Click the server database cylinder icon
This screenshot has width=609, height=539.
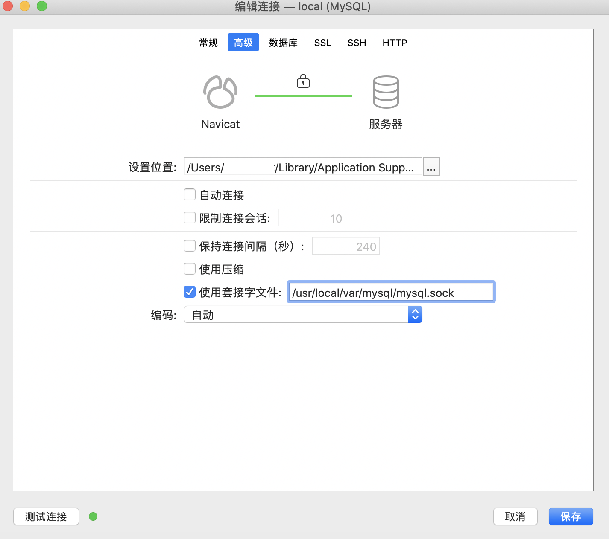pyautogui.click(x=386, y=92)
